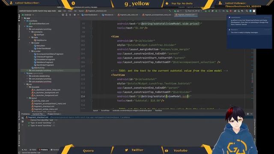Click line number 114 in the gutter
This screenshot has height=154, width=274.
[83, 96]
